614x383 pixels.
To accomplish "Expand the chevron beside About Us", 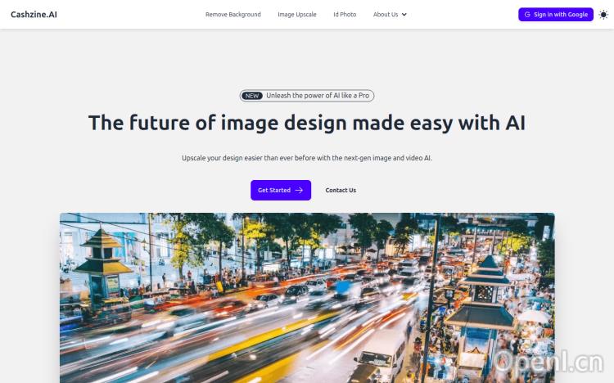I will pyautogui.click(x=404, y=15).
